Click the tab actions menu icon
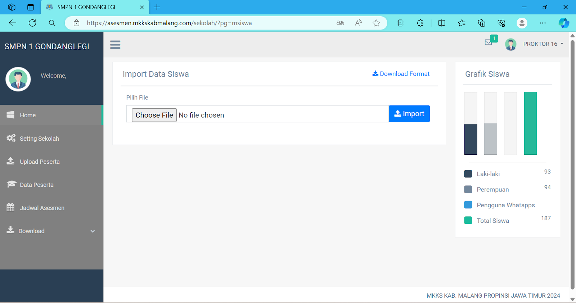The image size is (576, 303). pyautogui.click(x=31, y=7)
